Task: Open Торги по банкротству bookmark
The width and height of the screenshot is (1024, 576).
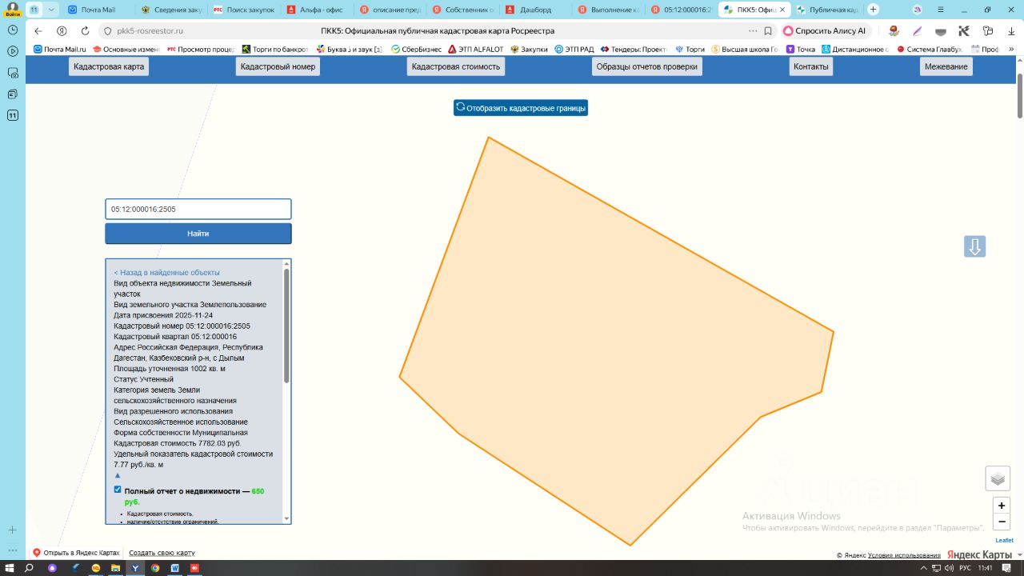Action: [274, 50]
